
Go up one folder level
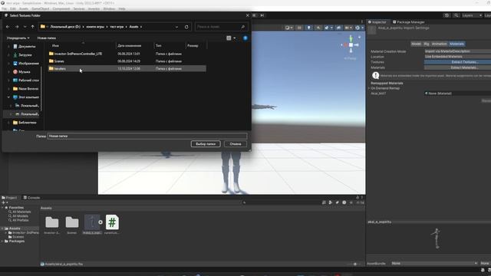coord(32,27)
